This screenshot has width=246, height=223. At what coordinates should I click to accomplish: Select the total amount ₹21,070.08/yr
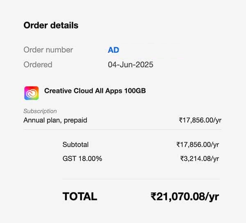point(184,196)
